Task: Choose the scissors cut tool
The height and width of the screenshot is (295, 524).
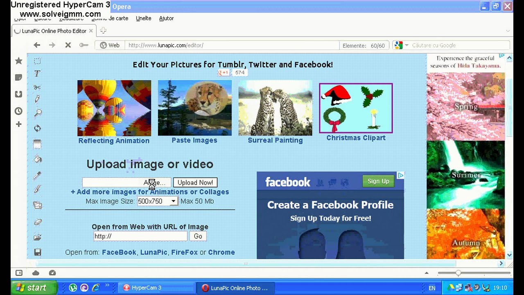Action: pos(37,87)
